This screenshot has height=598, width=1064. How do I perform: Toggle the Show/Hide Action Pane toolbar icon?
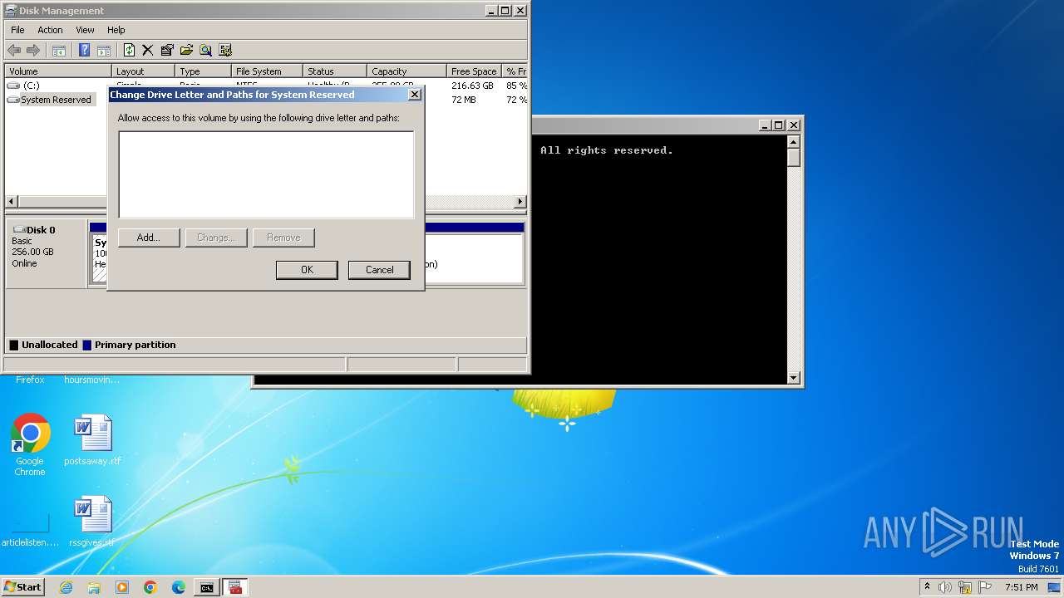(x=104, y=50)
